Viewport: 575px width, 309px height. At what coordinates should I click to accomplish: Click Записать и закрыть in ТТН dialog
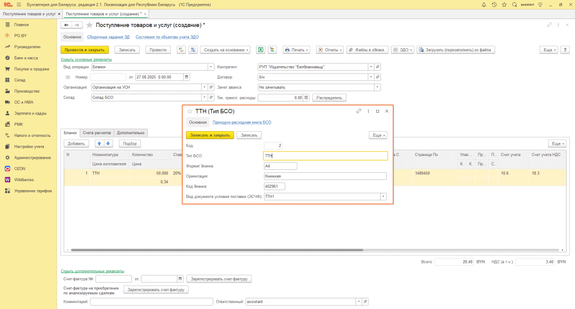coord(210,135)
